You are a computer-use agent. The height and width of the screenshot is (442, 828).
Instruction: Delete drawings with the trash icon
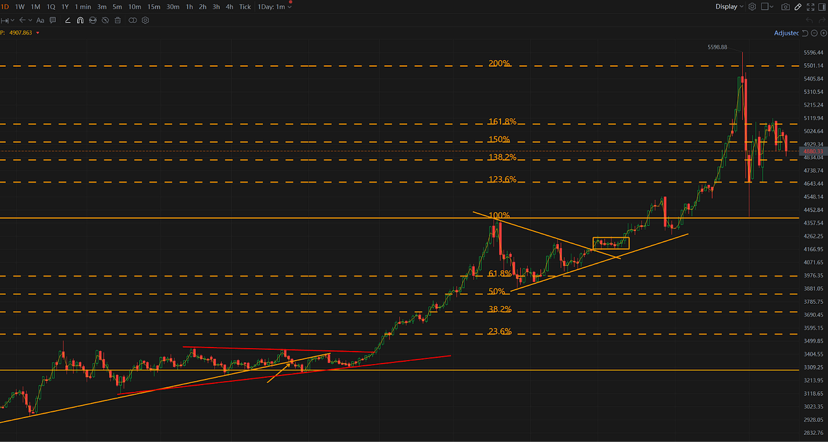pos(118,20)
